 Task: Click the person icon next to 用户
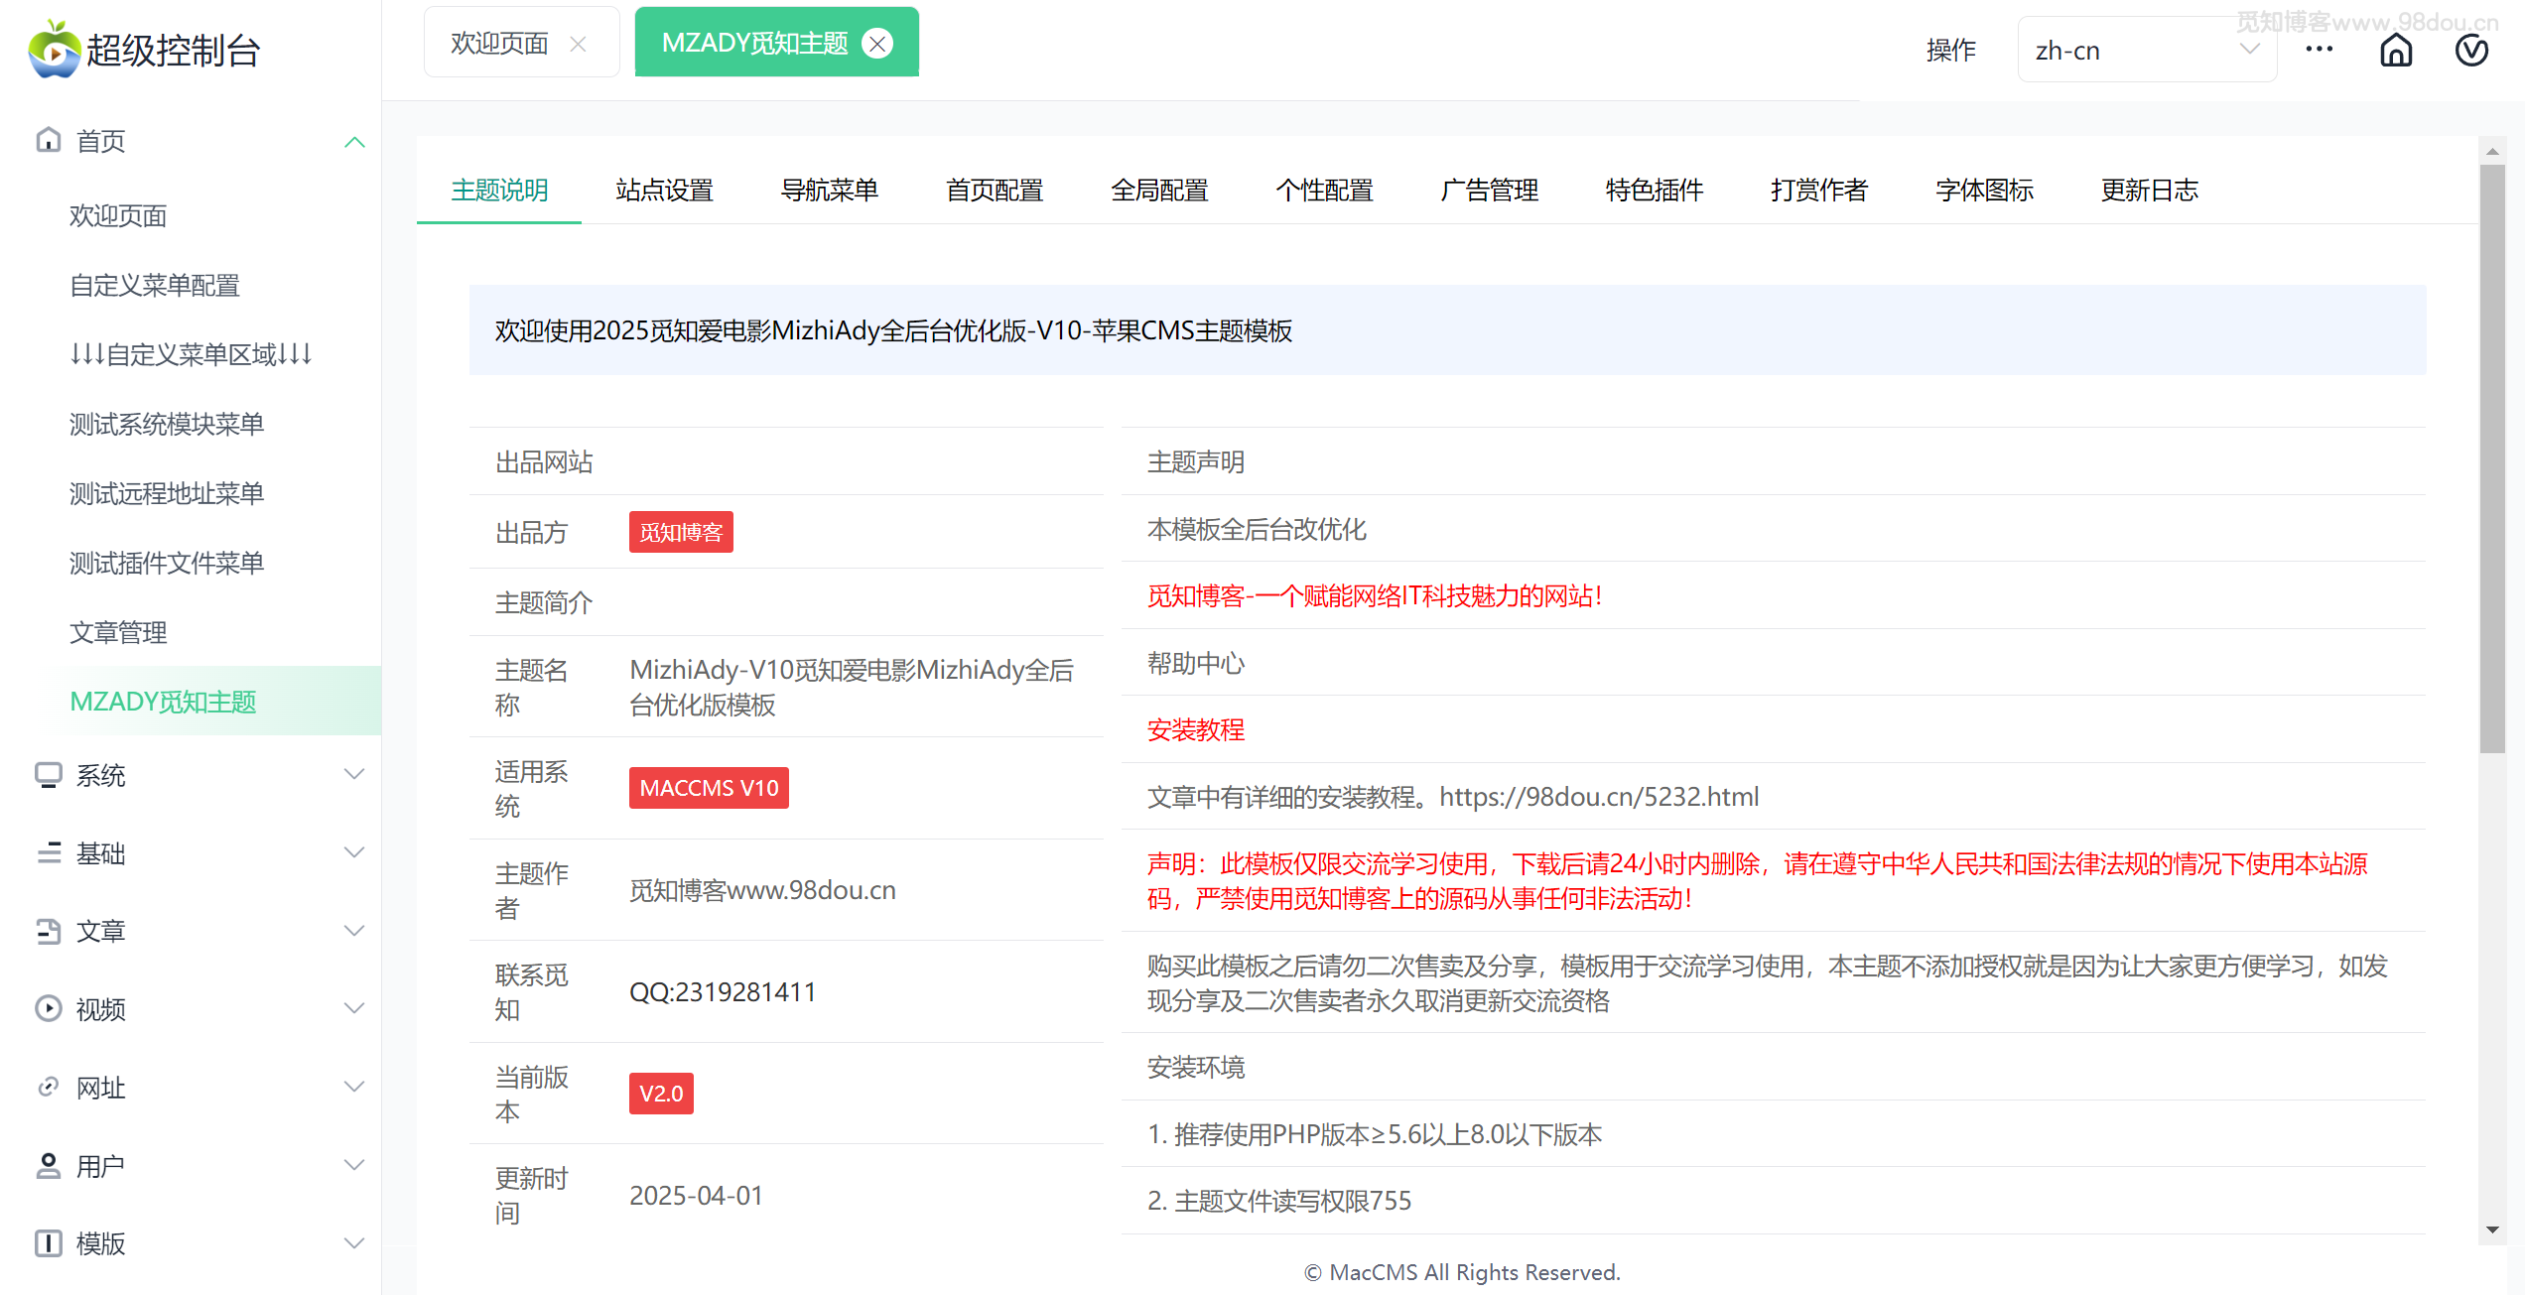click(48, 1165)
